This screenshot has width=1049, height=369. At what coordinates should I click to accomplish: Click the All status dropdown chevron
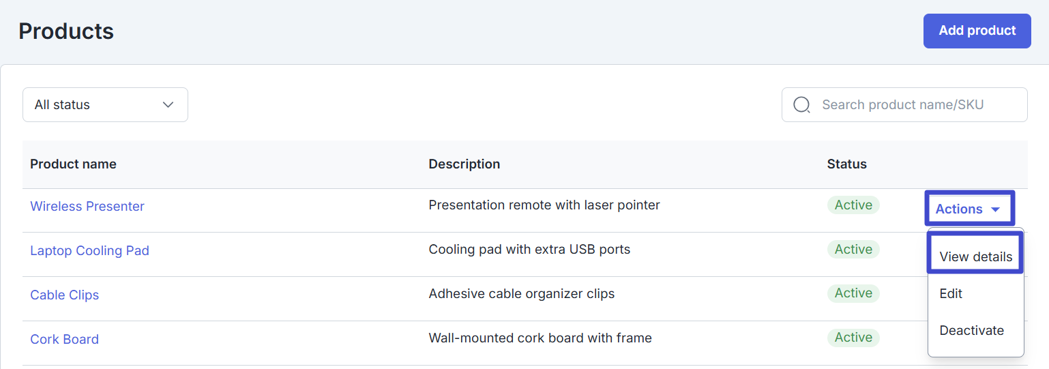point(168,105)
